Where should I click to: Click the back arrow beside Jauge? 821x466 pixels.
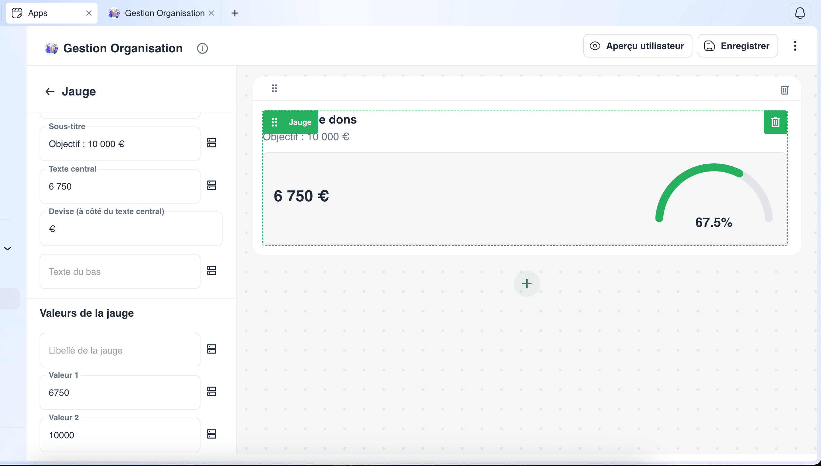click(50, 92)
